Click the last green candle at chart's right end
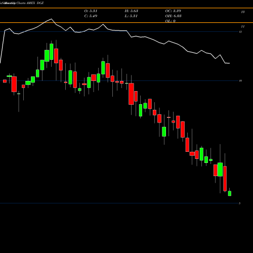The width and height of the screenshot is (253, 253). coord(230,193)
